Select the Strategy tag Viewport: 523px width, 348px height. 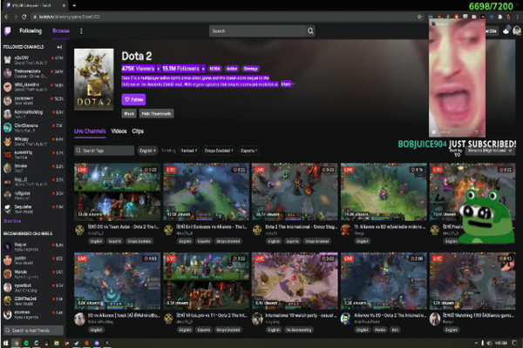click(x=250, y=69)
